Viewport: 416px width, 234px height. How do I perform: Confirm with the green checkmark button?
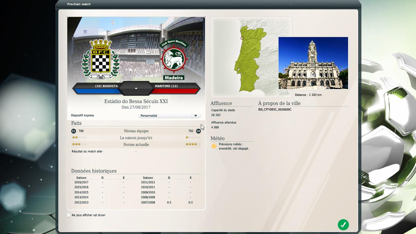coord(343,225)
